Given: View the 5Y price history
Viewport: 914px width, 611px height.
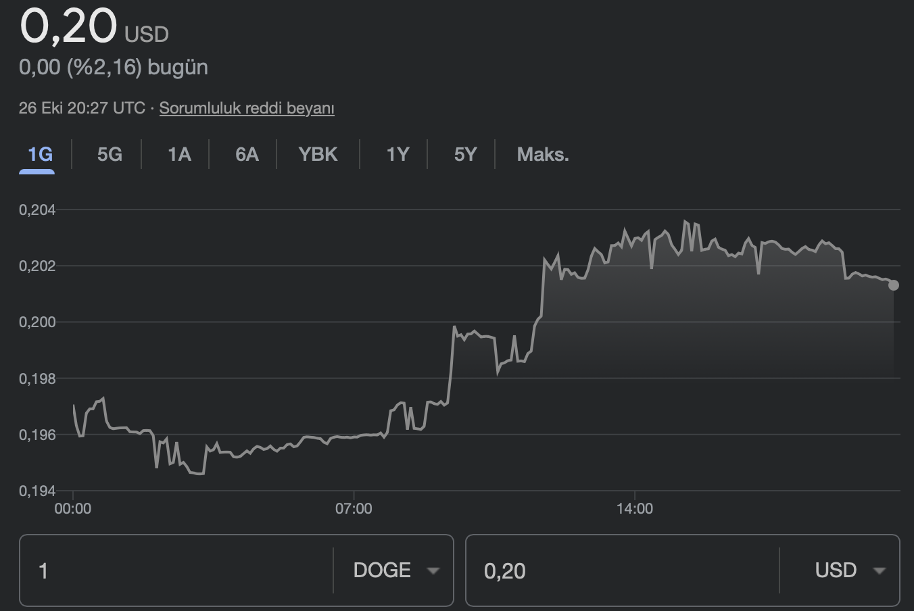Looking at the screenshot, I should [465, 155].
